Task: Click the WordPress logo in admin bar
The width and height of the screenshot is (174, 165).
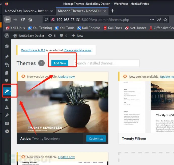Action: click(x=7, y=36)
